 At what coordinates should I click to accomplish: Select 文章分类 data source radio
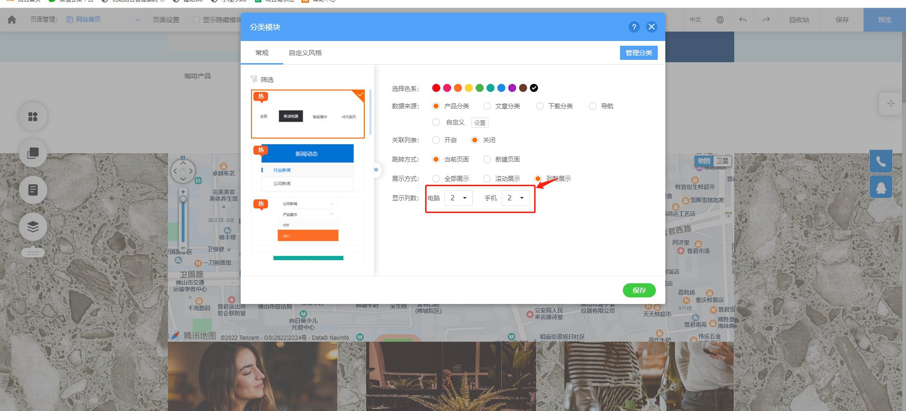point(487,106)
